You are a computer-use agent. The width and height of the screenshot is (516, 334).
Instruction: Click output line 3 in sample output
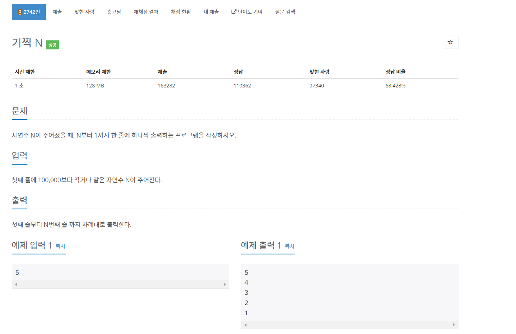point(246,292)
